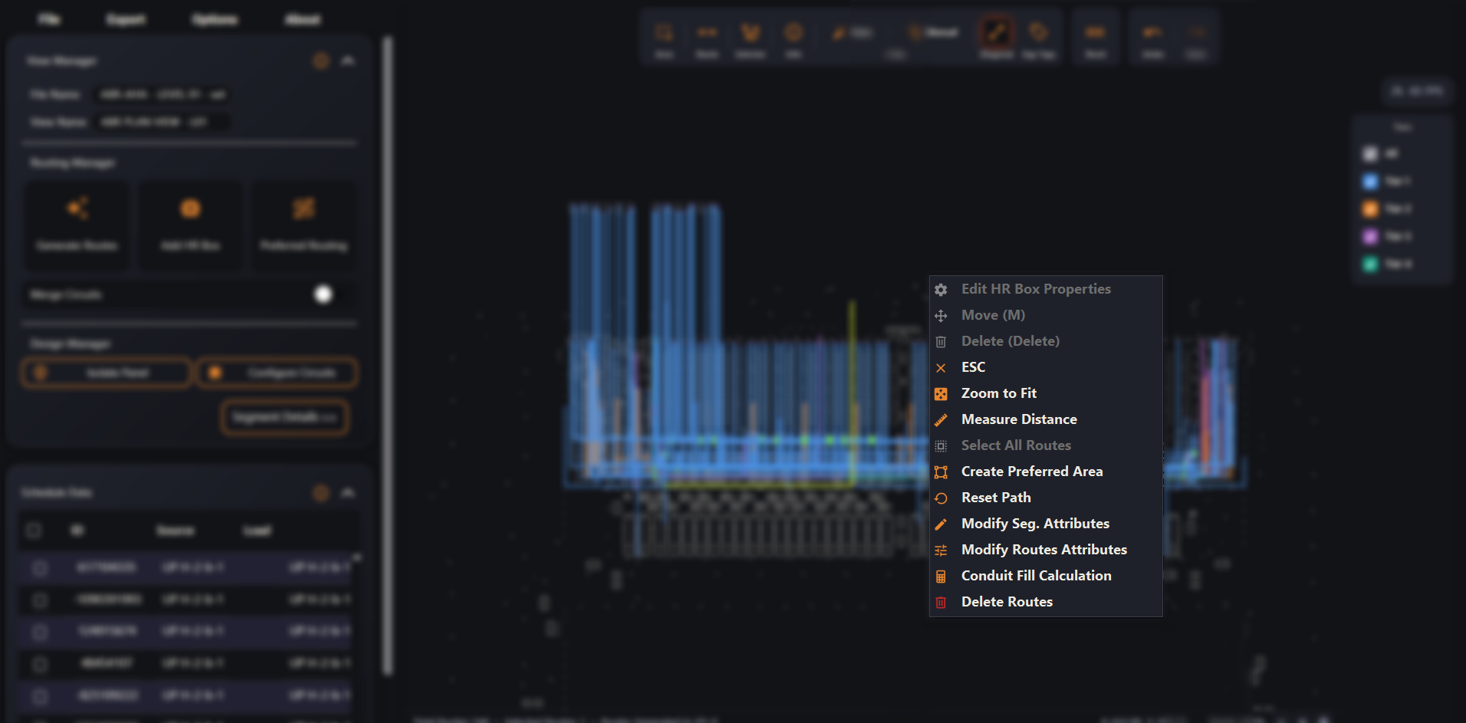Toggle the white All checkbox in tier legend

tap(1370, 154)
